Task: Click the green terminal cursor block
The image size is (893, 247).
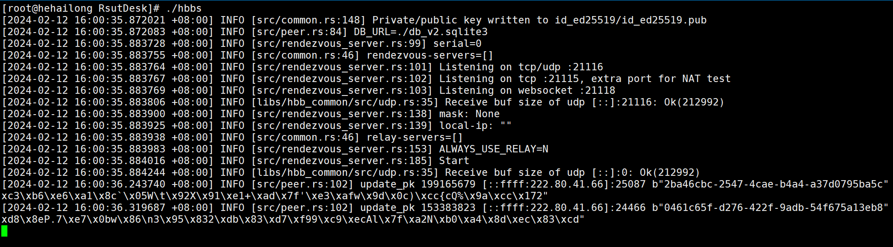Action: (x=4, y=231)
